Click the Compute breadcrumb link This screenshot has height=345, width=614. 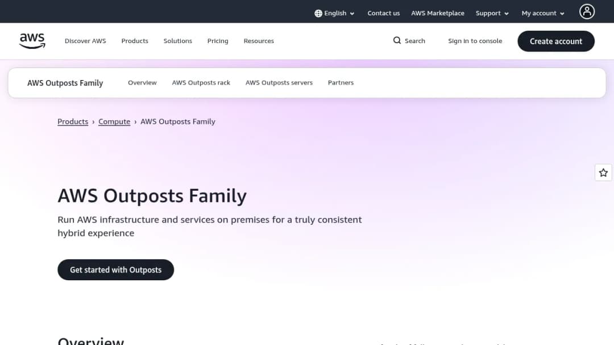coord(114,121)
